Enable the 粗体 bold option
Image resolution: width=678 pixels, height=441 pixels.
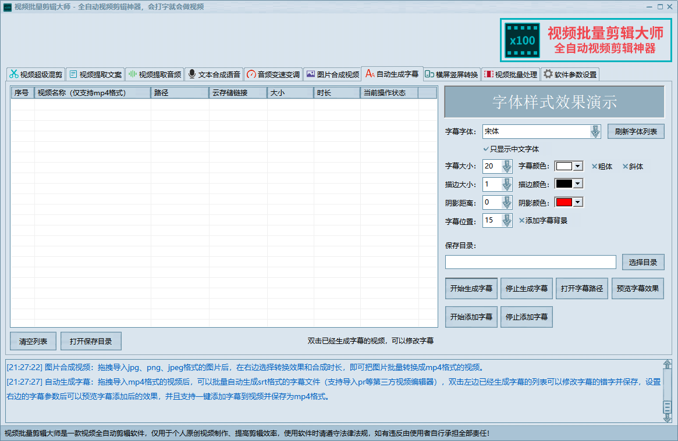[x=595, y=167]
